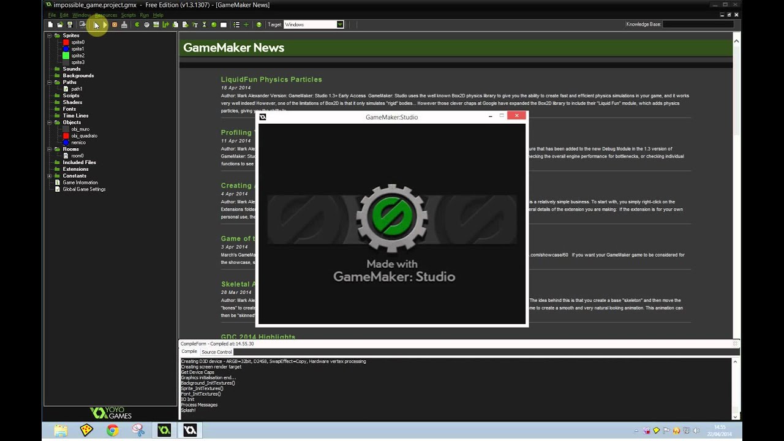Click the yellow diamond taskbar icon

pos(86,431)
